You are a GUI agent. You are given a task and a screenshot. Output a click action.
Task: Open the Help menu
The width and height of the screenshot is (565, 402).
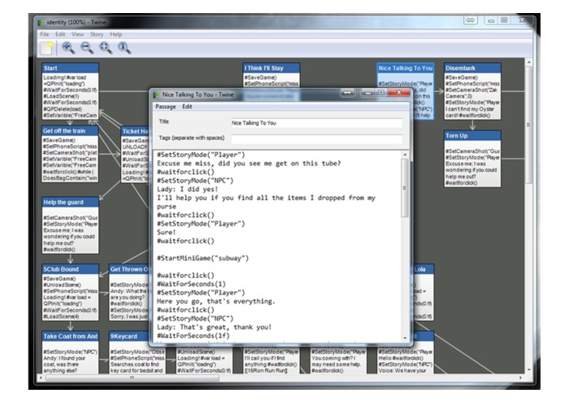116,34
